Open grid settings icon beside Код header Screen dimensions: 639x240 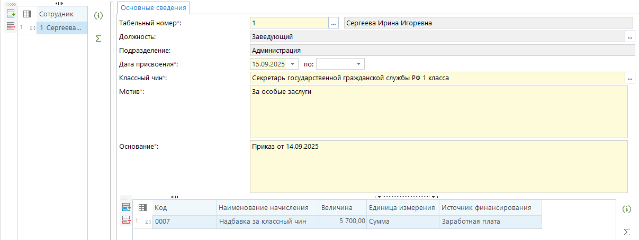tap(142, 208)
